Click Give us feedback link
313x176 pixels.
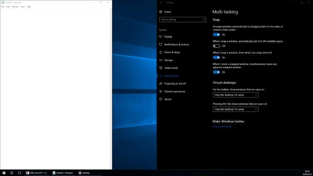pos(222,126)
